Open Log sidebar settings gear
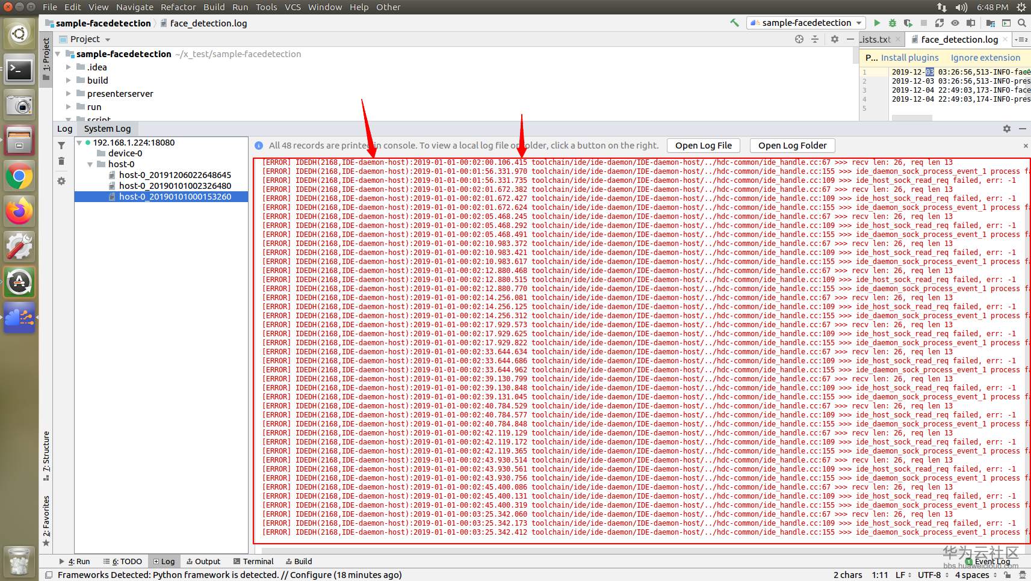Screen dimensions: 1031x581 coord(61,181)
